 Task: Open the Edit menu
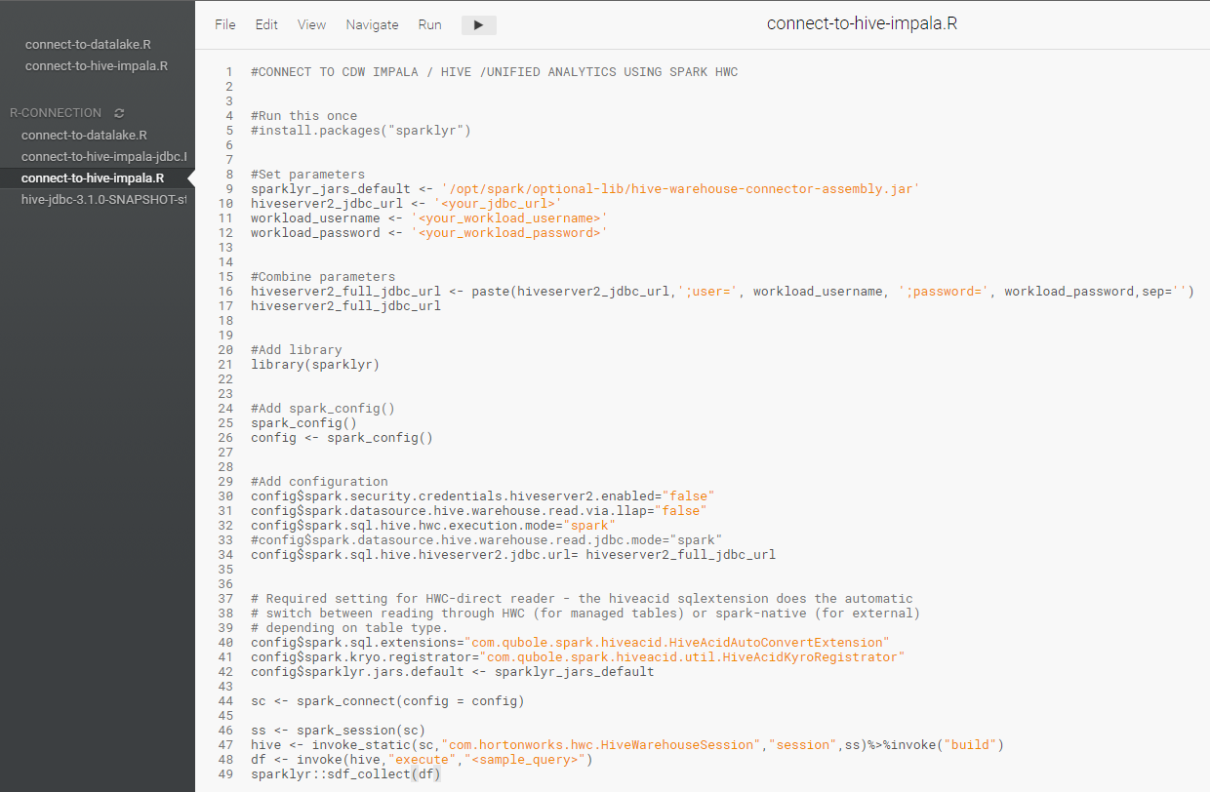[x=265, y=24]
